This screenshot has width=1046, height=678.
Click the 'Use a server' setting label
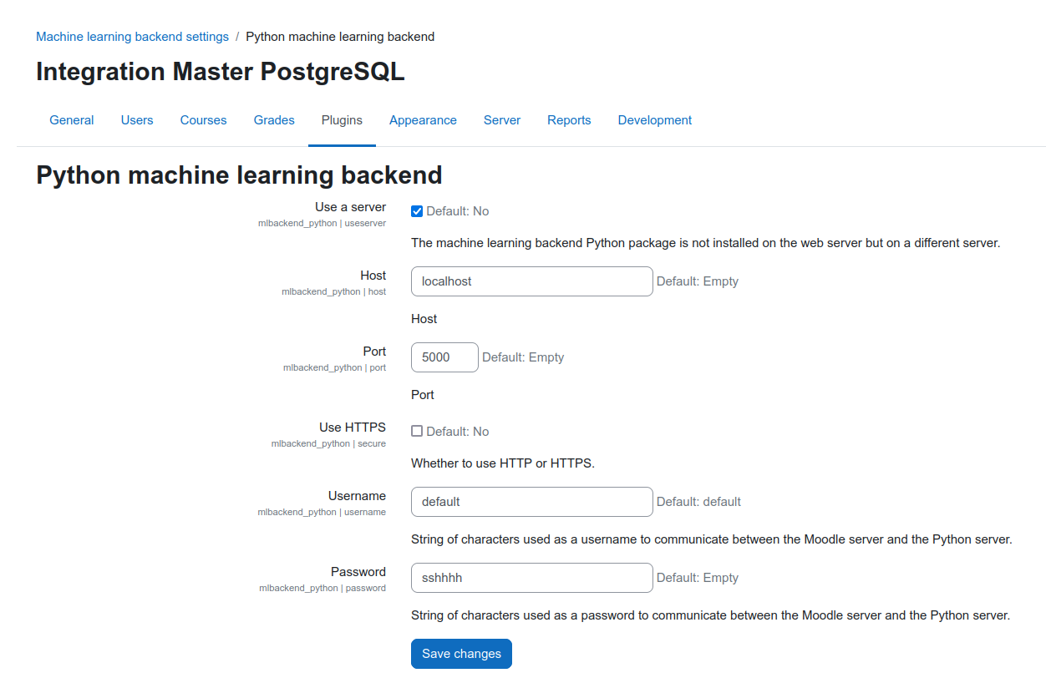pyautogui.click(x=350, y=207)
